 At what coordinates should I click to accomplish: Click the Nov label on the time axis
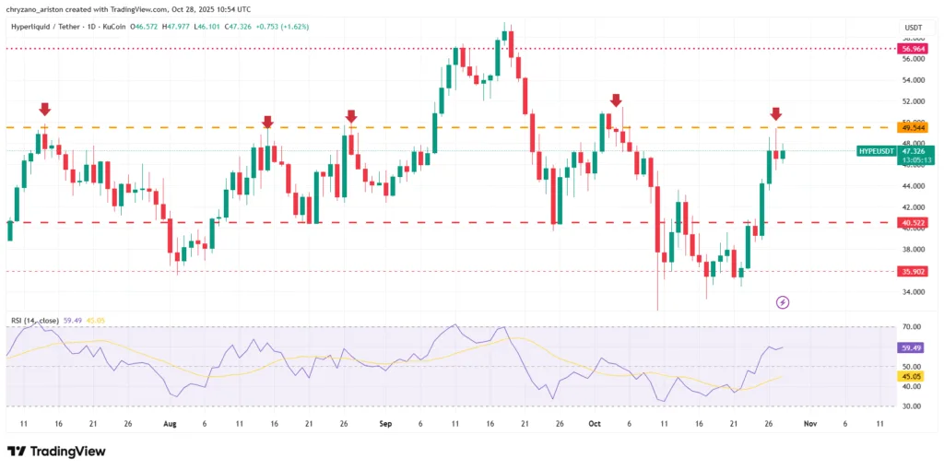coord(808,423)
